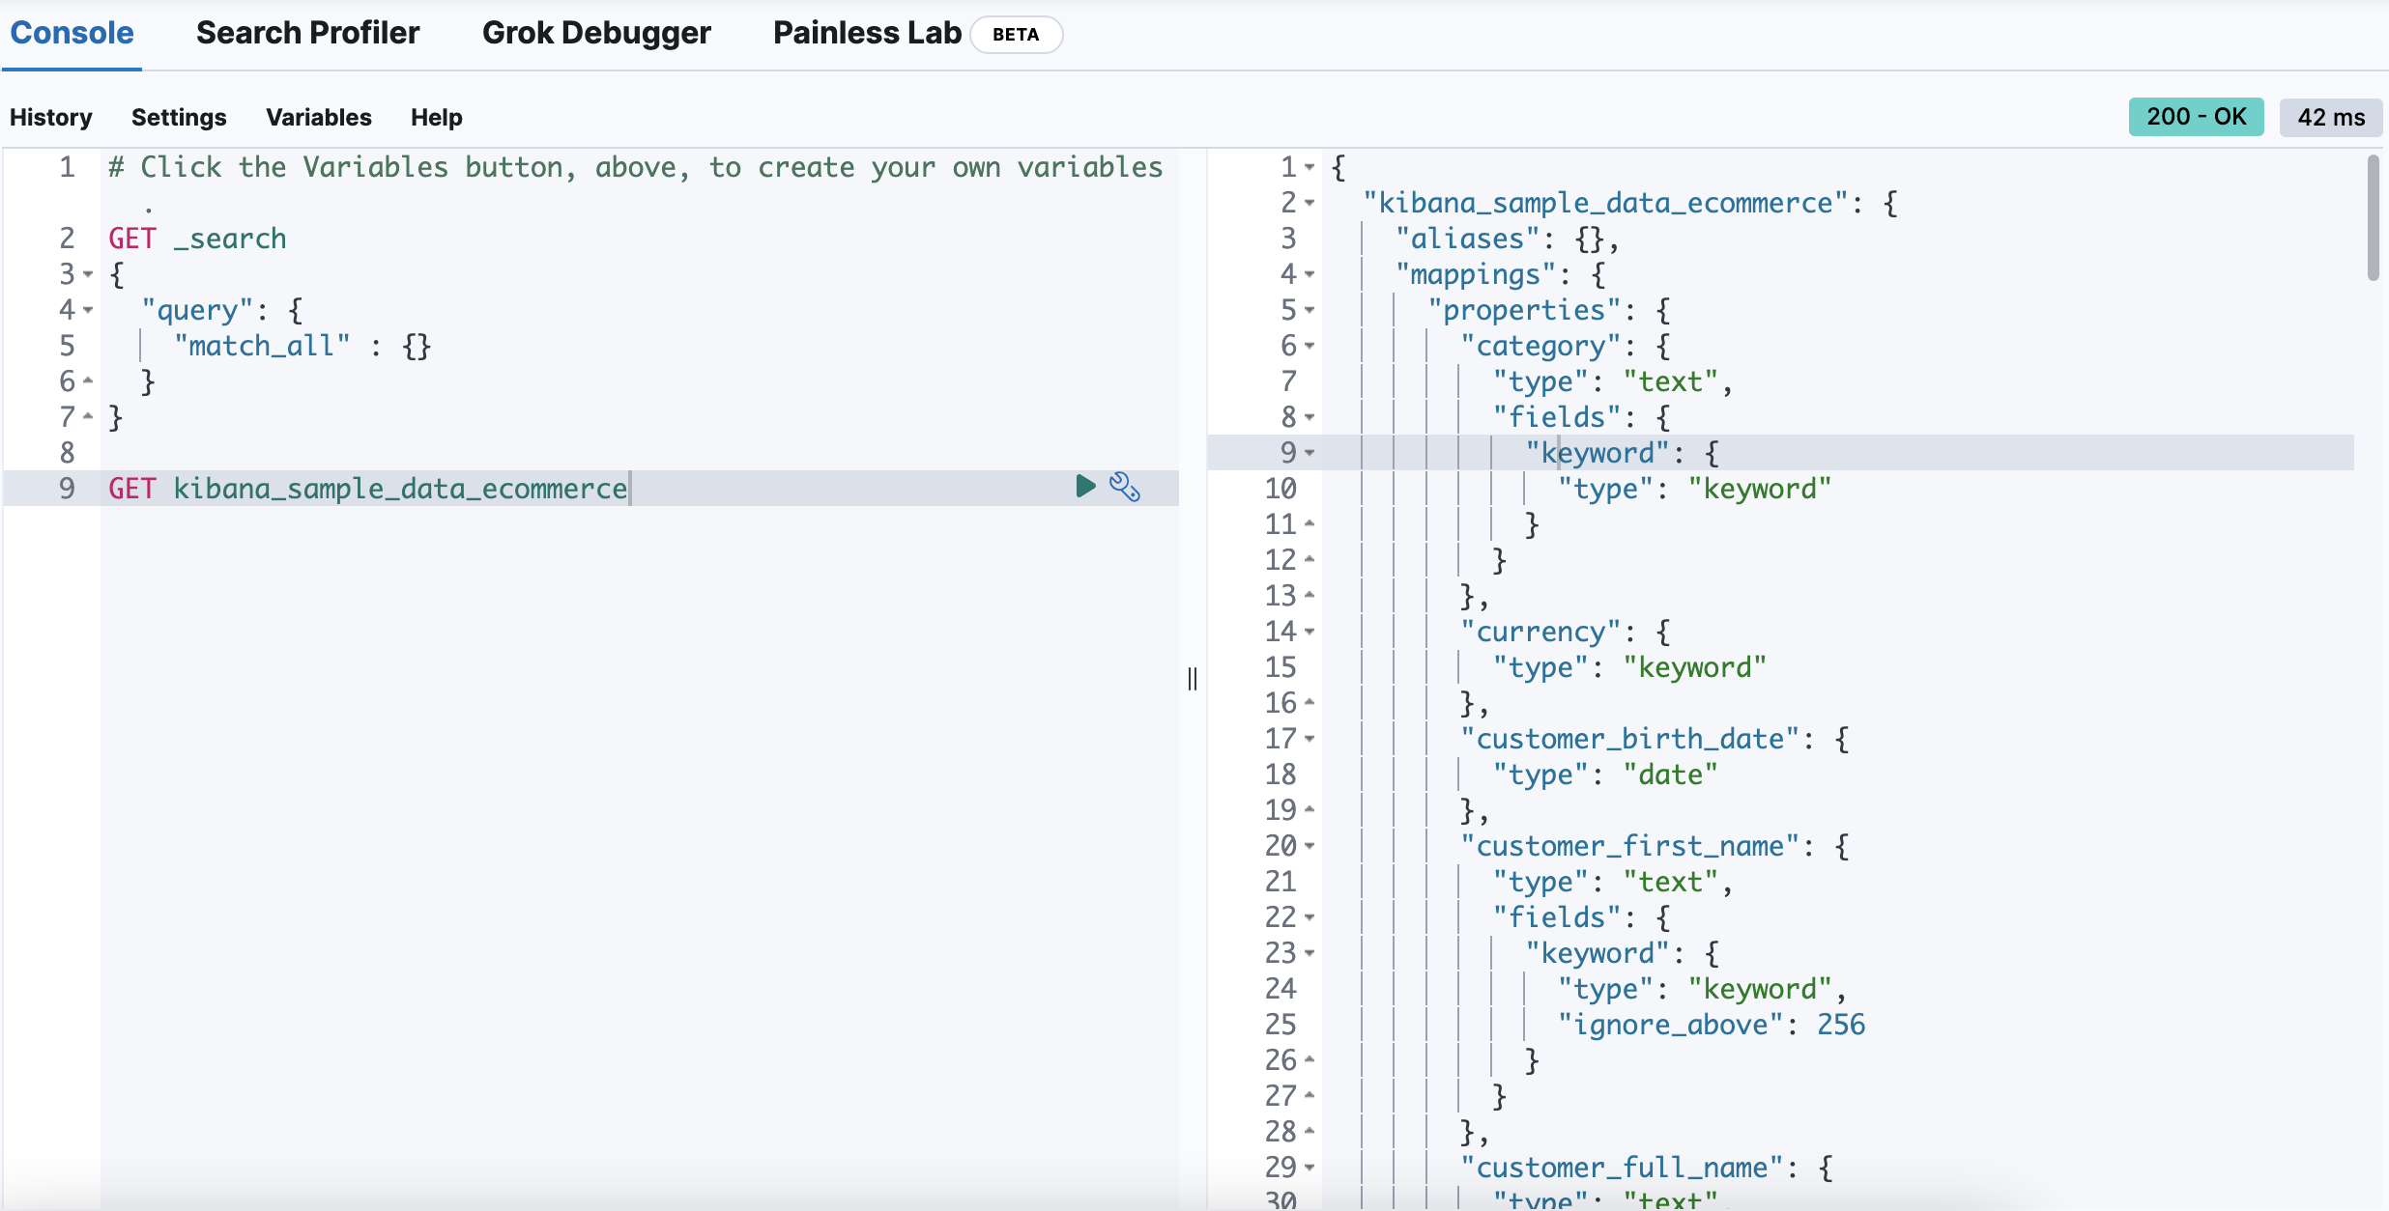Click the pane resize handle between editor and output

pyautogui.click(x=1193, y=679)
